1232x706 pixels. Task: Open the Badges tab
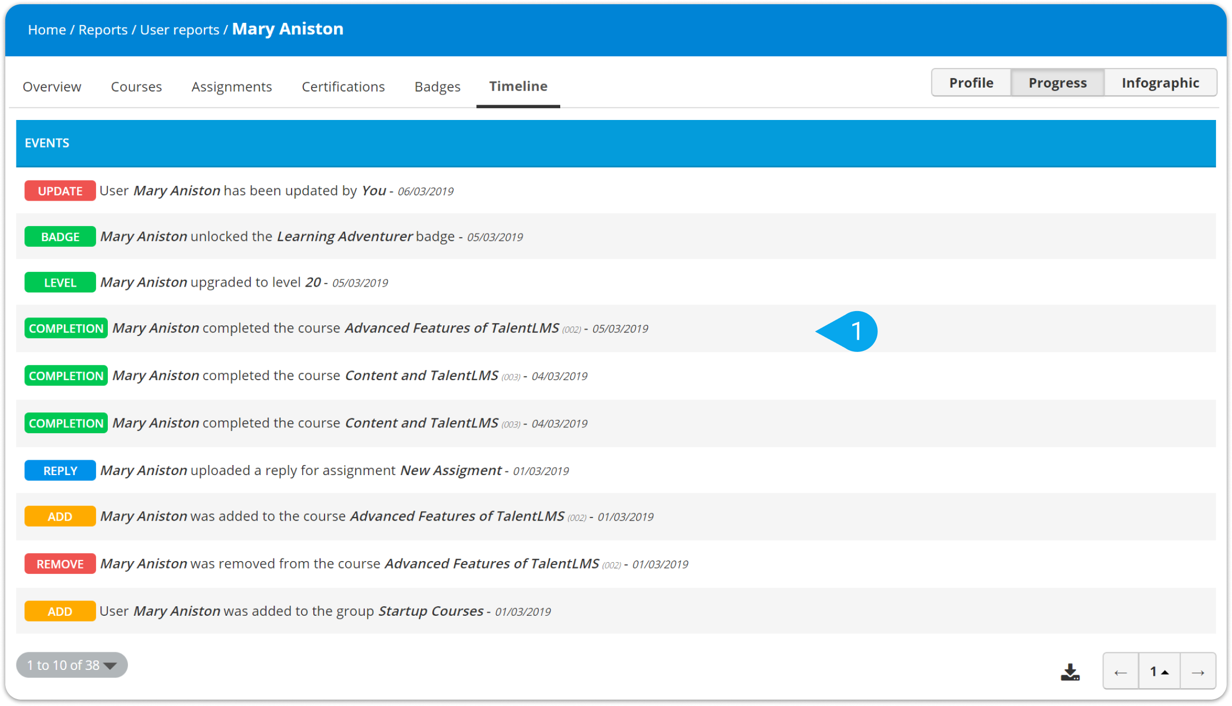tap(438, 87)
